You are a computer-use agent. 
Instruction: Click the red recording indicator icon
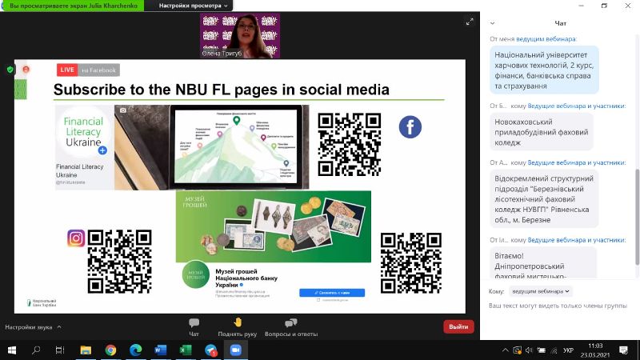click(x=26, y=70)
